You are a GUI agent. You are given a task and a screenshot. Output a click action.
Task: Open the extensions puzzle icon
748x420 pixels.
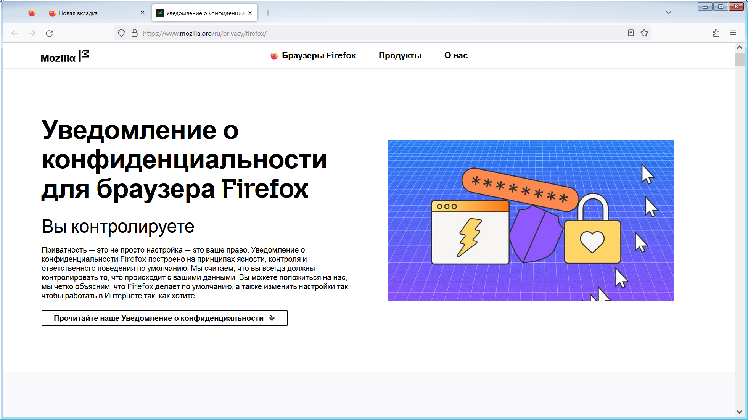click(x=716, y=33)
